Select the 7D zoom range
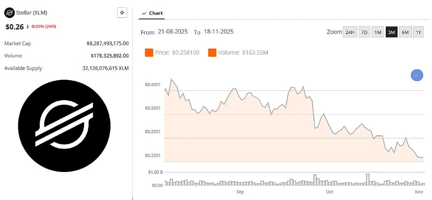432x200 pixels. click(364, 32)
